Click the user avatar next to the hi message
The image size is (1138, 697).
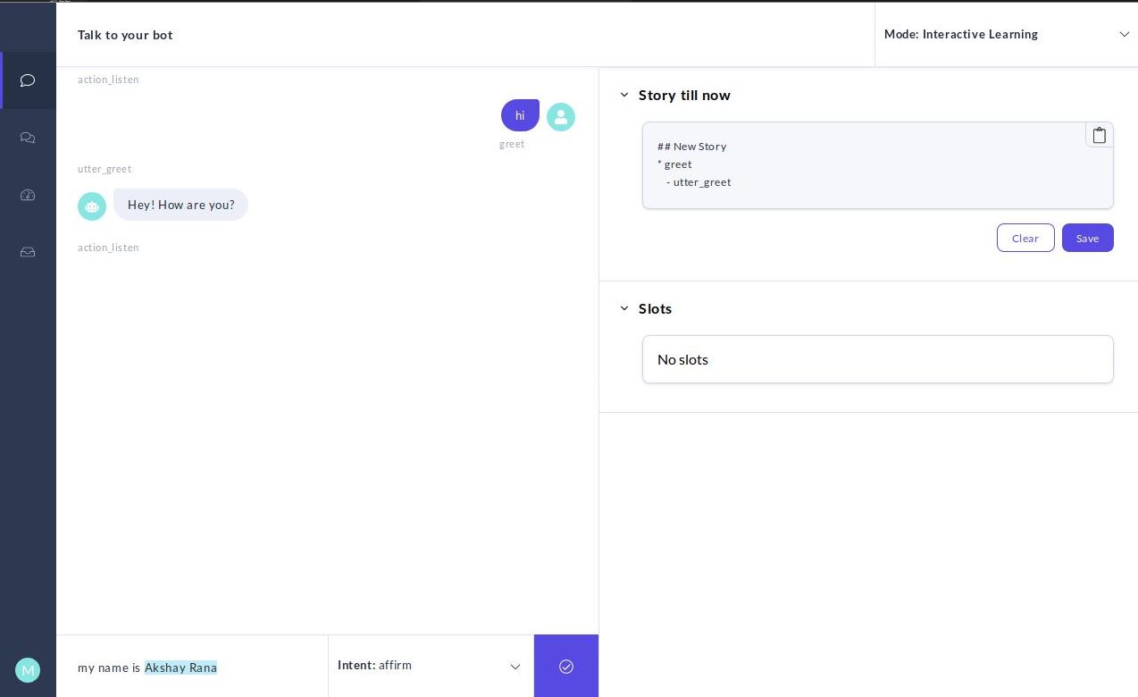(561, 117)
